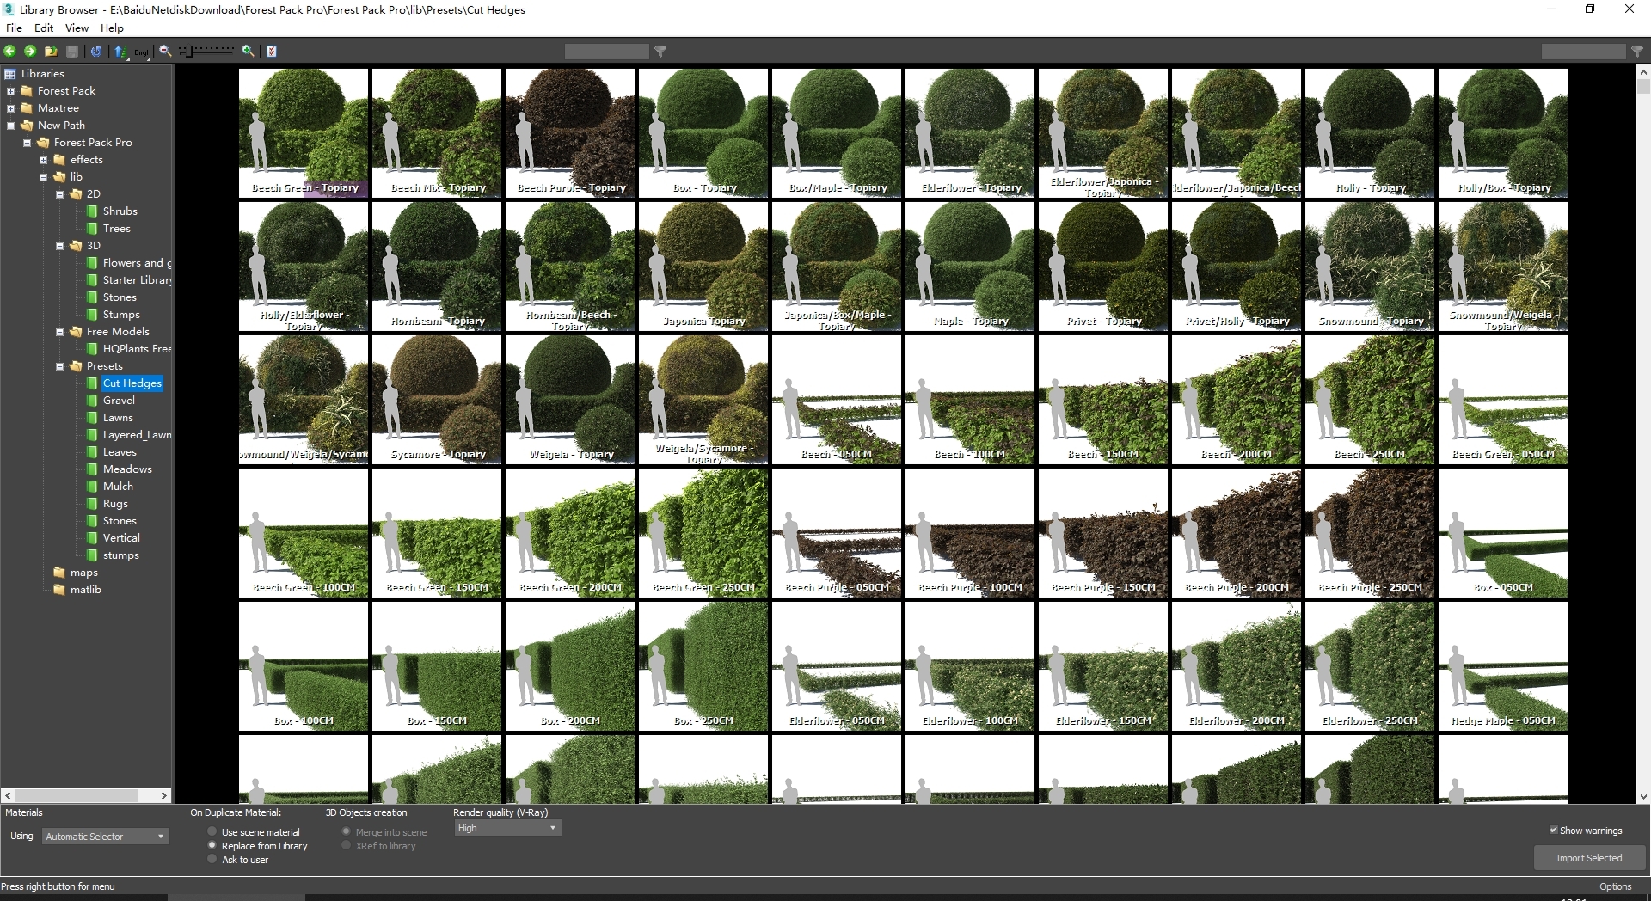Click the Import Selected button
The image size is (1651, 901).
click(1588, 858)
